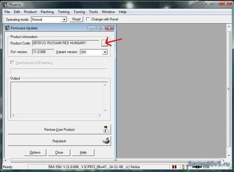
Task: Expand the Variant version dropdown
Action: tap(105, 52)
